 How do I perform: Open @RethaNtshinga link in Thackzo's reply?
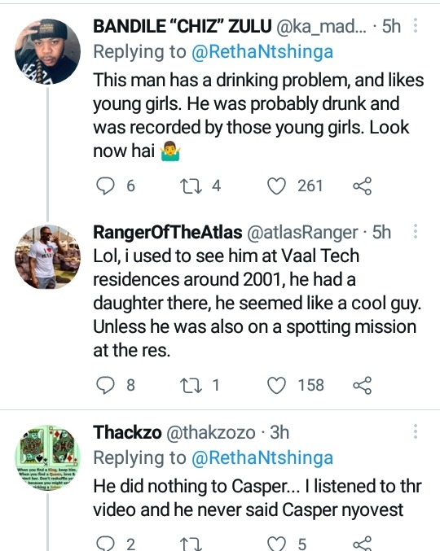[262, 458]
